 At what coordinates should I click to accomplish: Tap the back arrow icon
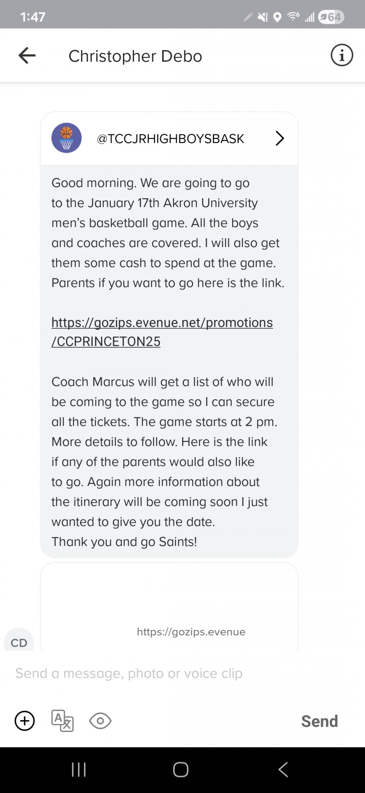[x=27, y=55]
